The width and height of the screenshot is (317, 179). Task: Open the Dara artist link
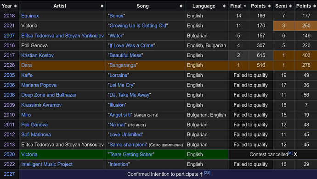click(x=27, y=65)
